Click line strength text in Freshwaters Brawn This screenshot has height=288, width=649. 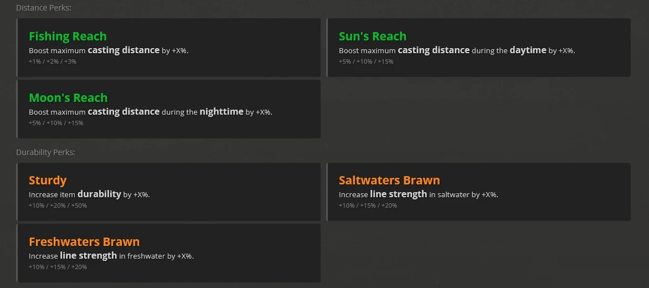(89, 256)
